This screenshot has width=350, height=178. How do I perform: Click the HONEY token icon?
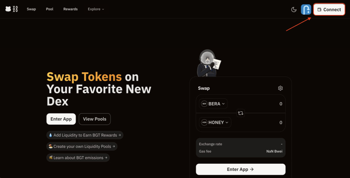click(x=204, y=122)
